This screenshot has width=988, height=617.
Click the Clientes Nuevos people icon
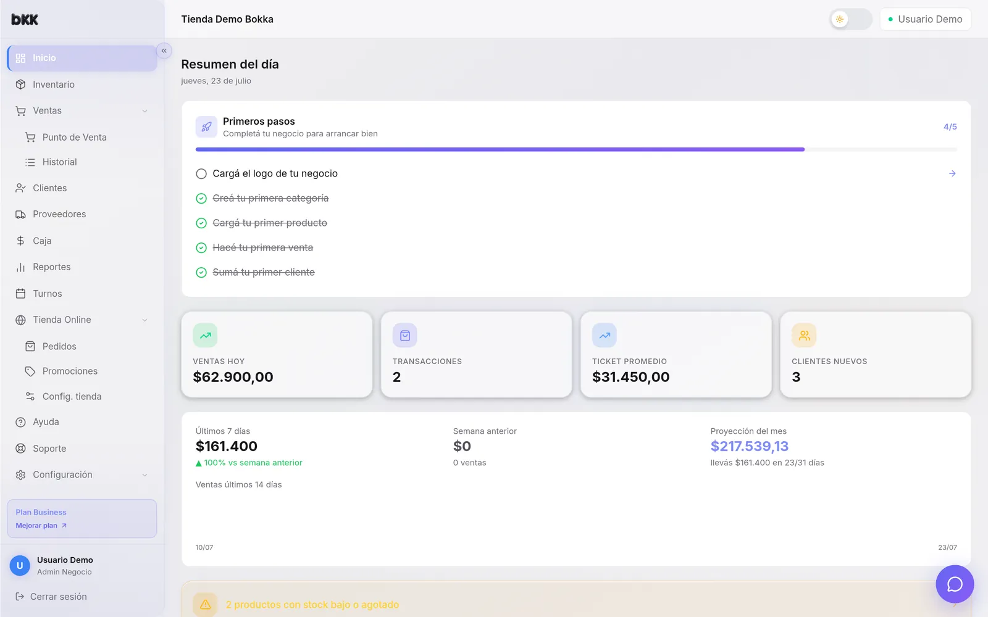click(x=804, y=336)
